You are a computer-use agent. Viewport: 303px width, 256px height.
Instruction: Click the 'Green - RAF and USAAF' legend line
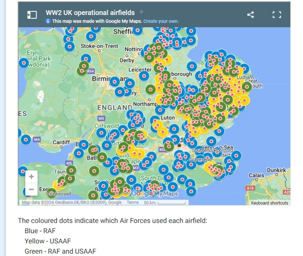coord(60,251)
